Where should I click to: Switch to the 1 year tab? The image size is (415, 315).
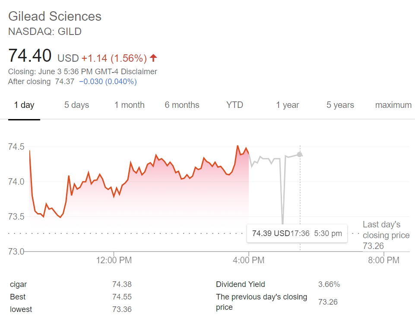(x=288, y=105)
